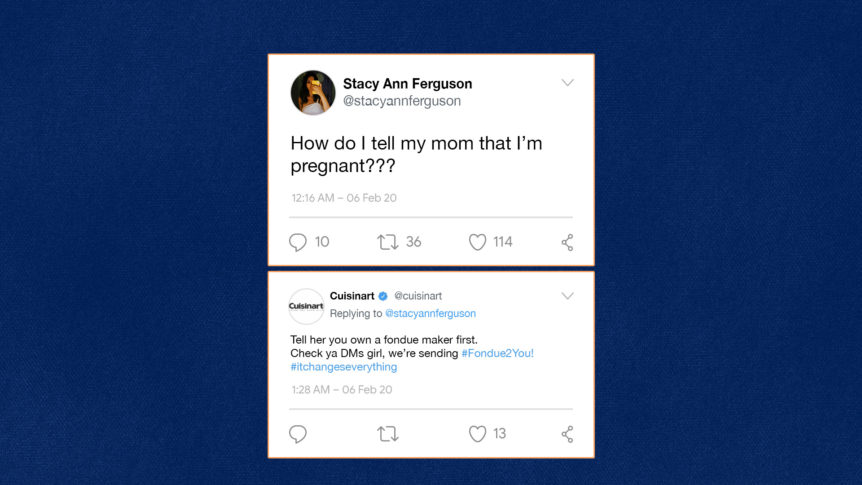Expand options chevron on Cuisinart's tweet

pos(567,295)
